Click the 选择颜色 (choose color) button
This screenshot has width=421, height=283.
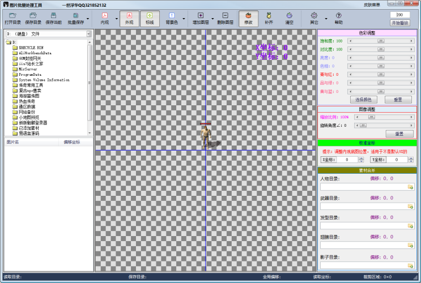pos(364,99)
